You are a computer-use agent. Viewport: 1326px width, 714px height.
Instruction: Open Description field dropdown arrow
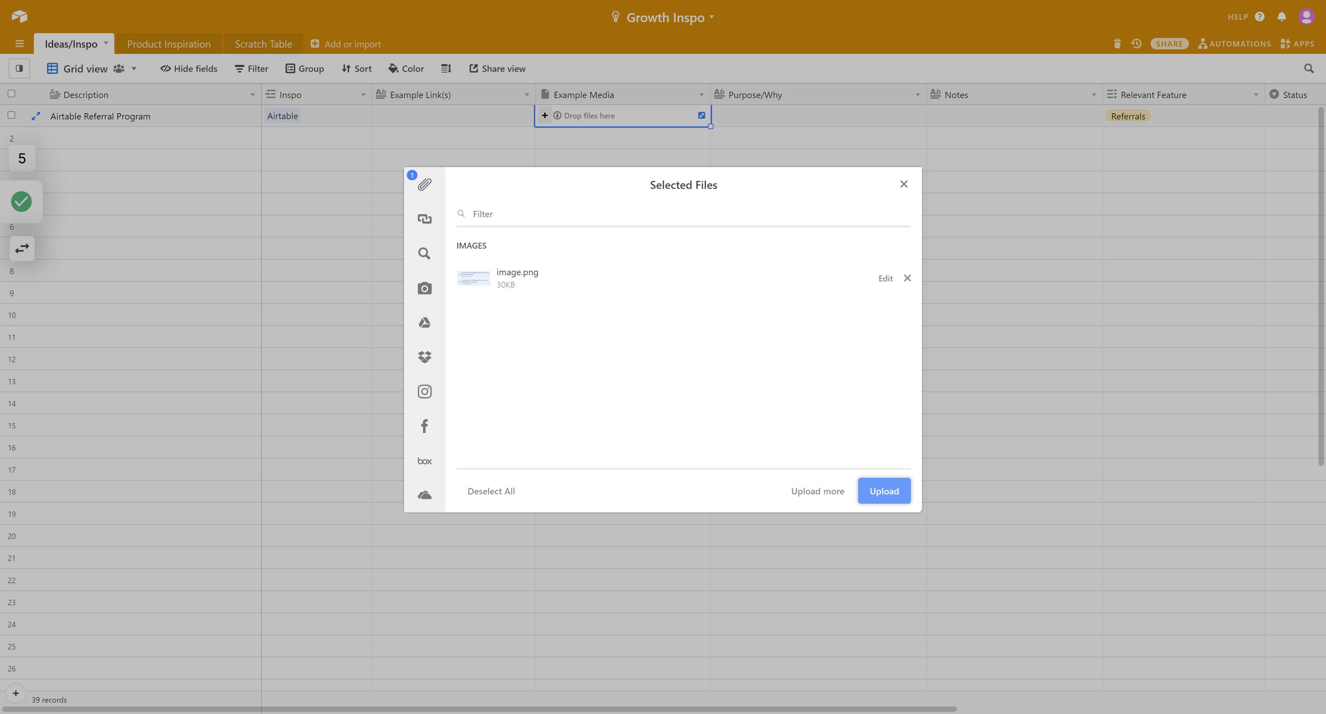click(x=252, y=95)
